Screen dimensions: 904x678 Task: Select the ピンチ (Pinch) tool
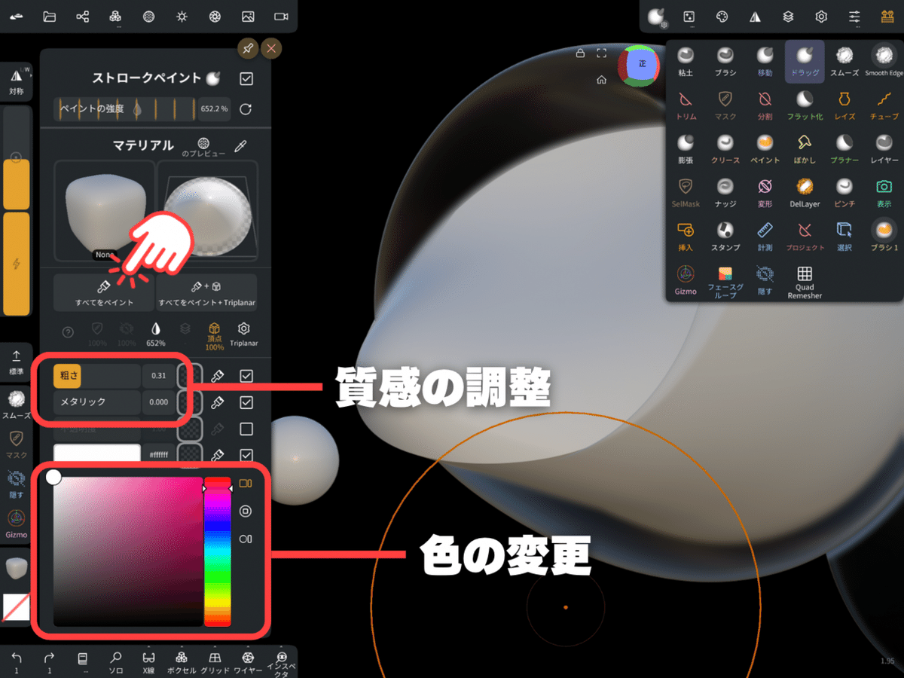point(844,192)
